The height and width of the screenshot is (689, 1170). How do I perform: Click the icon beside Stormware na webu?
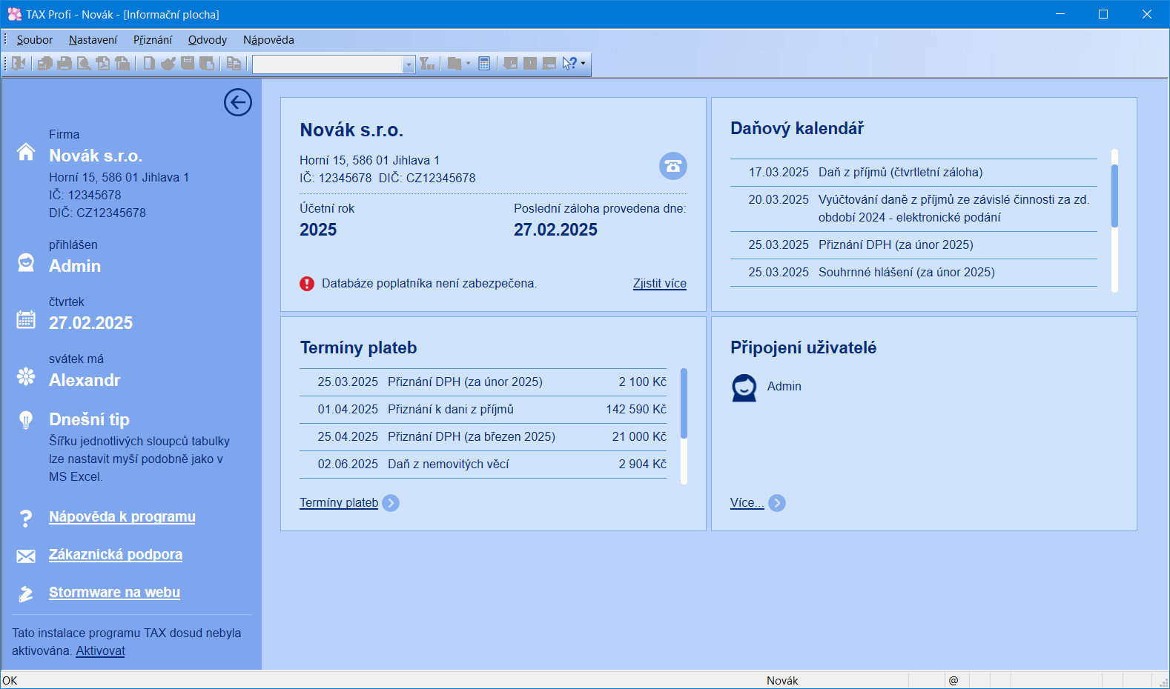tap(26, 593)
